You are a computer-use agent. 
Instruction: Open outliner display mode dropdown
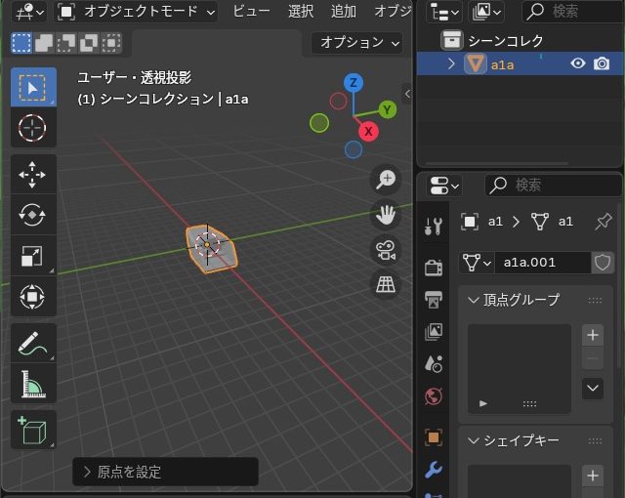[x=444, y=12]
